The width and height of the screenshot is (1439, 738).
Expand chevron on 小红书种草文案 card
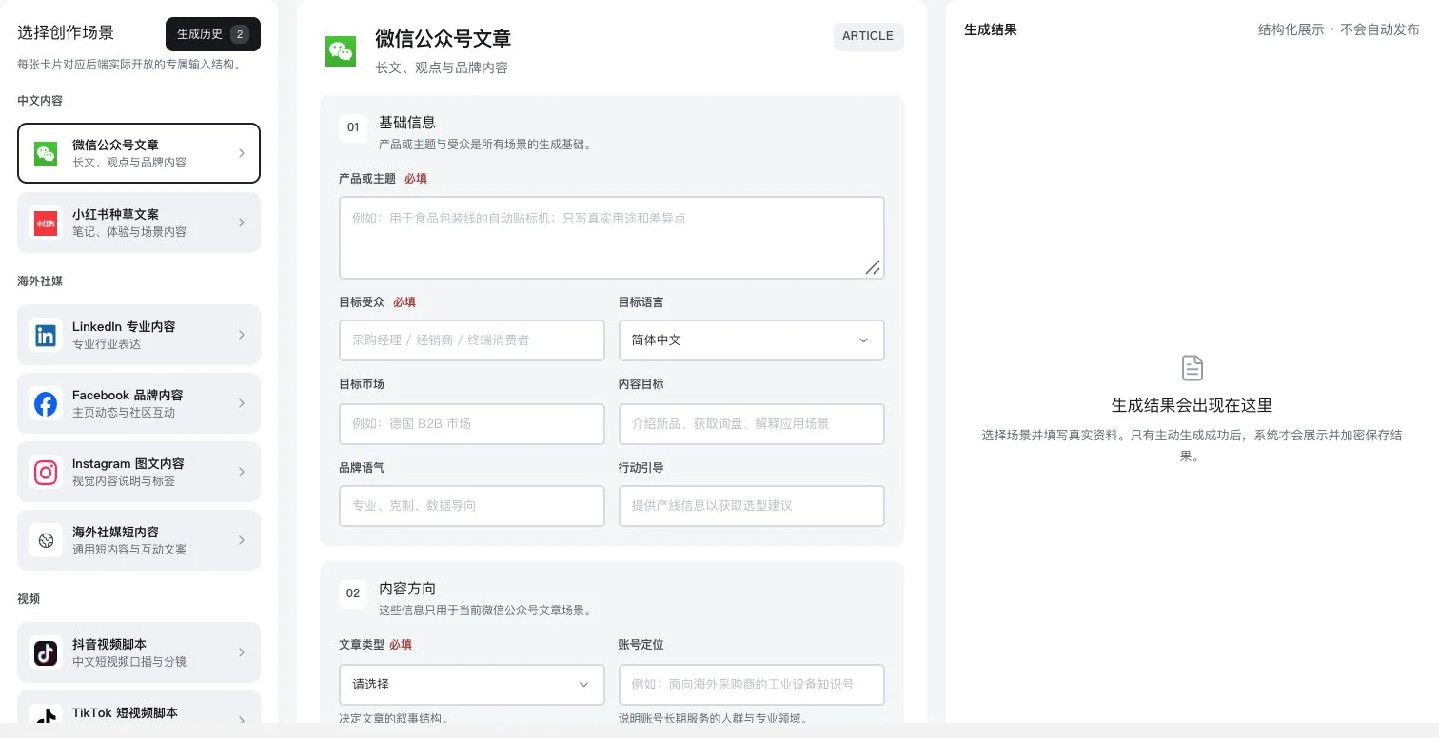(x=242, y=223)
